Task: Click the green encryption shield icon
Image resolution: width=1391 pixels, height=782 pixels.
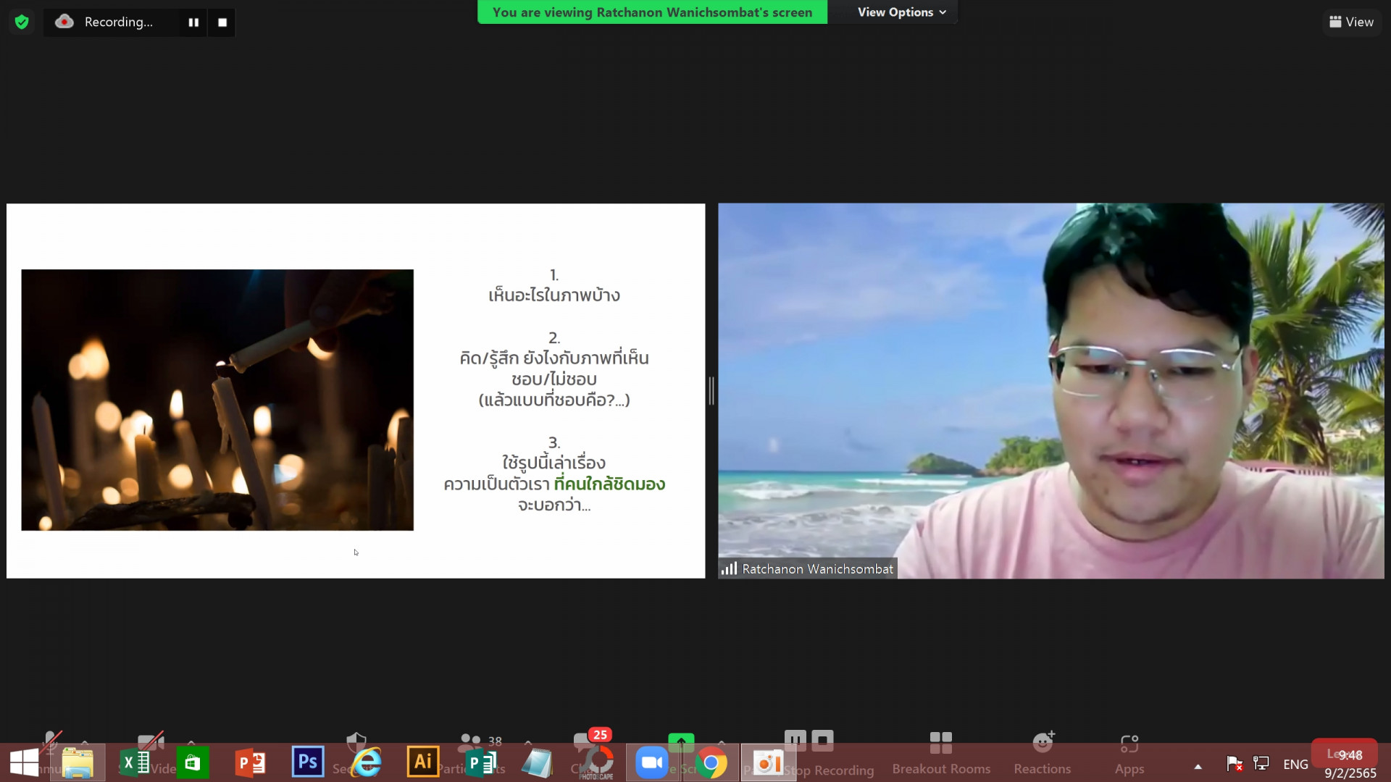Action: click(x=22, y=22)
